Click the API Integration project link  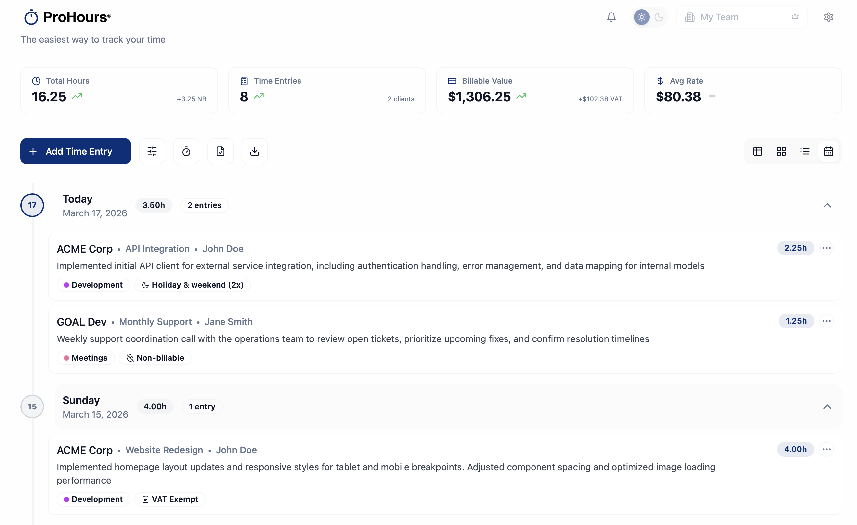157,249
